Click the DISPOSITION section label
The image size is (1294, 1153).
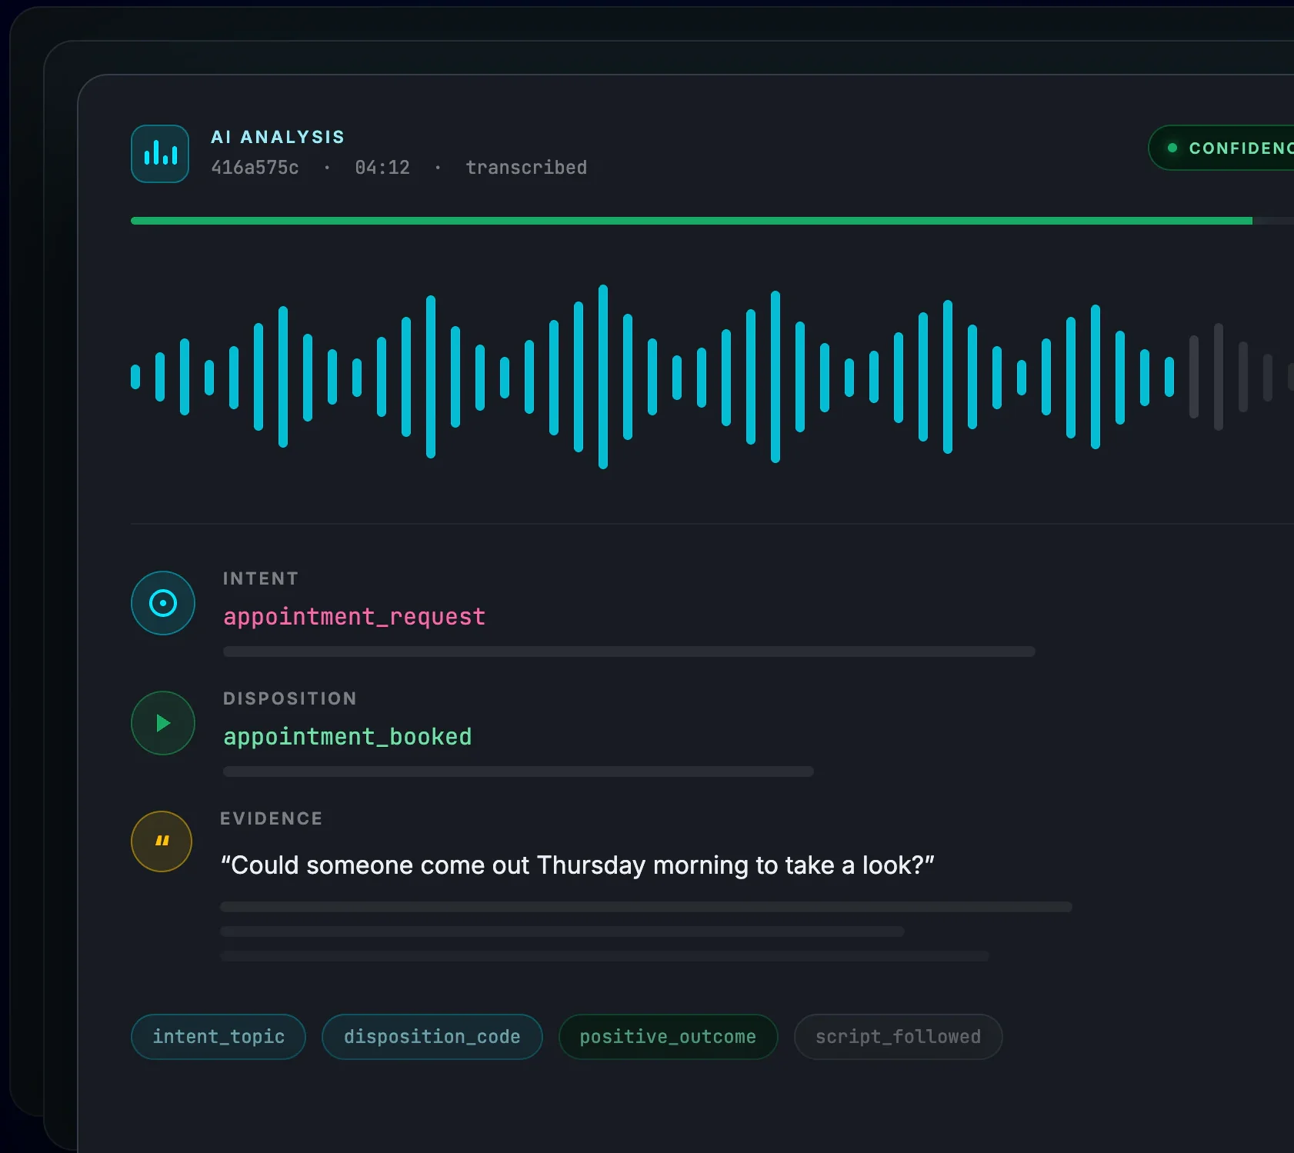pyautogui.click(x=290, y=698)
